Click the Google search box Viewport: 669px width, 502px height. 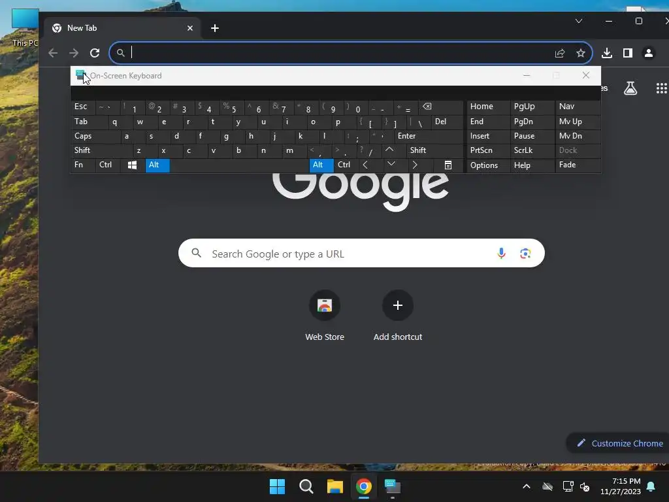361,253
